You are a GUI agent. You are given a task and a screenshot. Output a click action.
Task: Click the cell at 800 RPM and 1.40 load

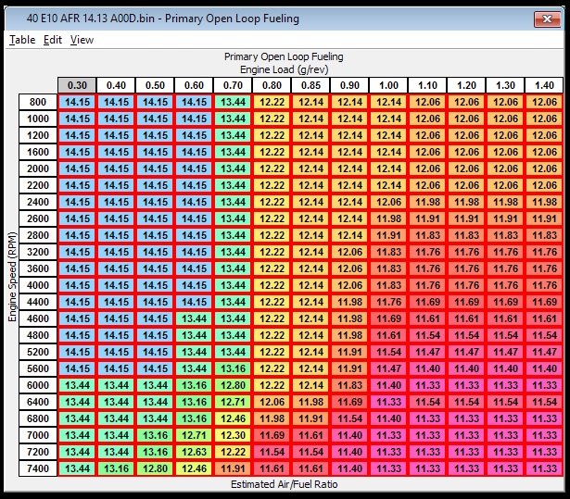pyautogui.click(x=545, y=102)
